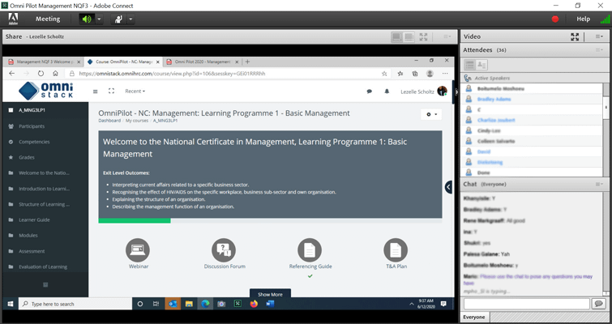The height and width of the screenshot is (324, 612).
Task: Switch to Omni Pilot 2020 Management tab
Action: click(x=201, y=62)
